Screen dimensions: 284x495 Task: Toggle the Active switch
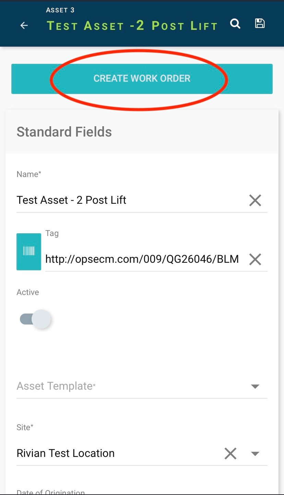(36, 319)
